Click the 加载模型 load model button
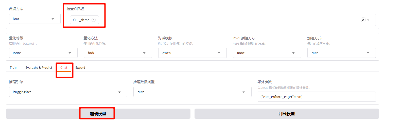Screen dimensions: 403x121 (98, 114)
